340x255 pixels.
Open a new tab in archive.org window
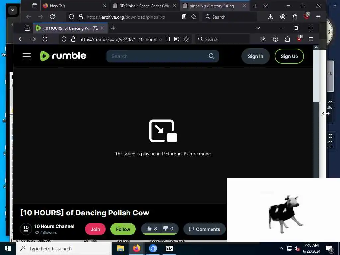pyautogui.click(x=255, y=6)
